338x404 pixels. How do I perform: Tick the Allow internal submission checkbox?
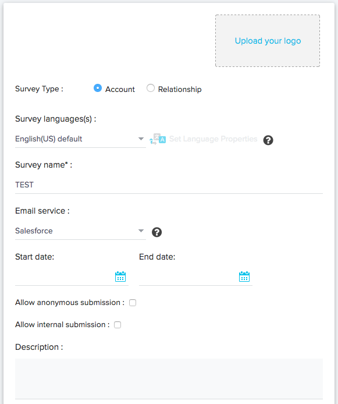tap(118, 325)
